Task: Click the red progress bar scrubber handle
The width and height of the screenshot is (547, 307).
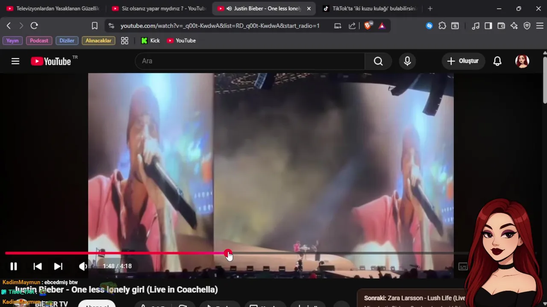Action: (228, 253)
